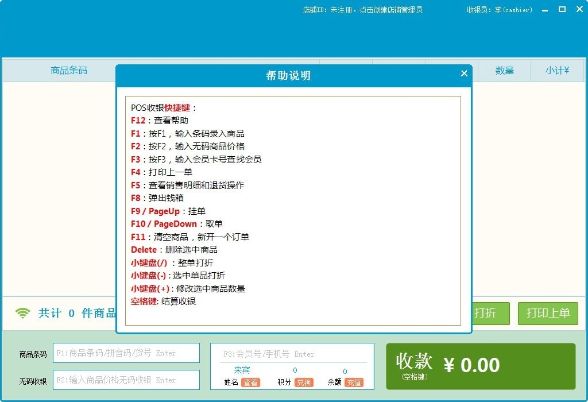Click the 数量 column header
This screenshot has height=402, width=588.
pyautogui.click(x=504, y=70)
